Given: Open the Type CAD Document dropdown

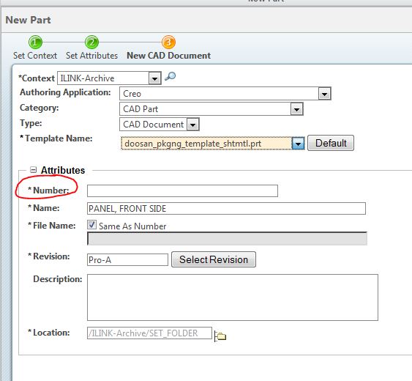Looking at the screenshot, I should point(193,125).
